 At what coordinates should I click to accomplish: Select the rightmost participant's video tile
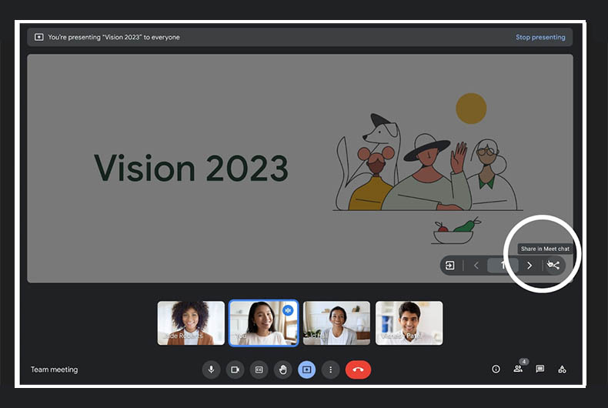[x=409, y=323]
